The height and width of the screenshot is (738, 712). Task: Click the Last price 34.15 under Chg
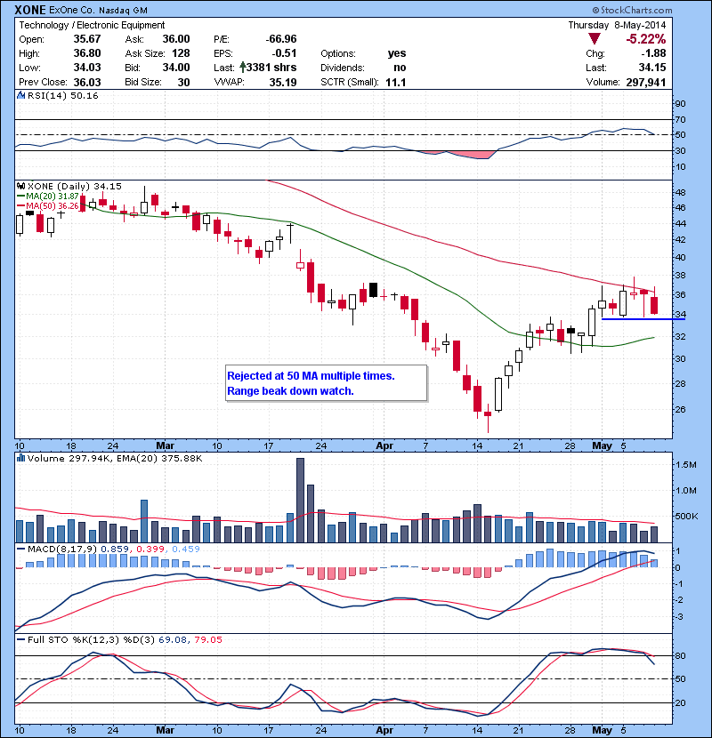coord(652,68)
